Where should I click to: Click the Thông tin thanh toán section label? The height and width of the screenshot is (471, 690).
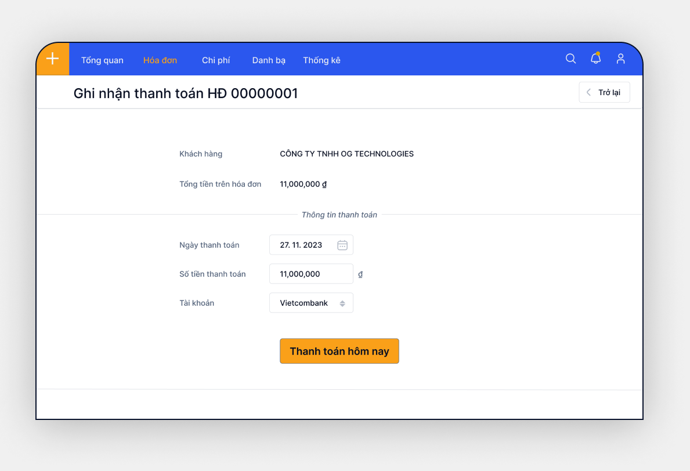point(339,215)
